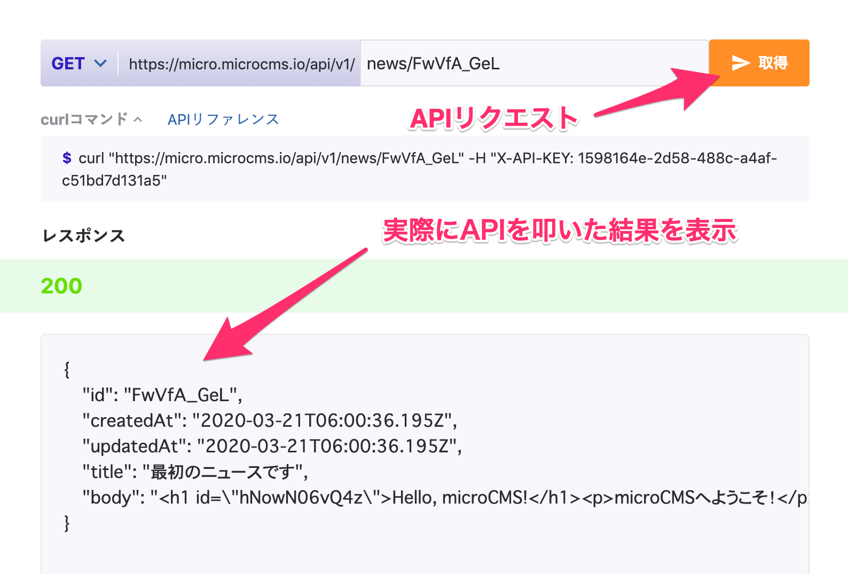The height and width of the screenshot is (574, 848).
Task: Click the "updatedAt" line in the response
Action: point(272,447)
